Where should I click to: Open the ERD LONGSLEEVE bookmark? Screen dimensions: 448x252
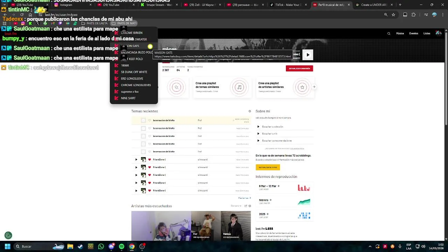pos(134,78)
